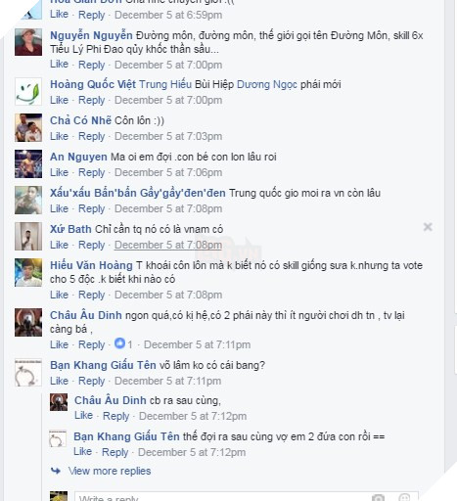Open An Nguyen's profile avatar
This screenshot has width=457, height=501.
(28, 163)
